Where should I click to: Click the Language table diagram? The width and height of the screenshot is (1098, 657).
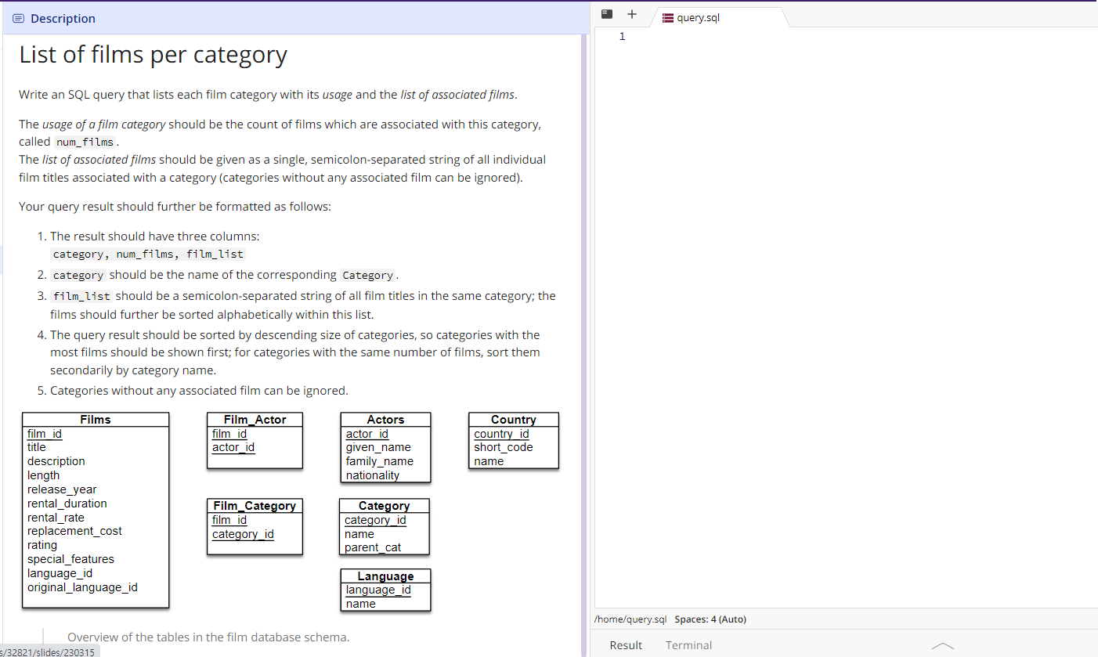385,590
